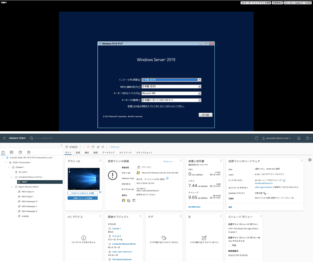This screenshot has width=313, height=262.
Task: Switch to the データストア tab
Action: (x=108, y=153)
